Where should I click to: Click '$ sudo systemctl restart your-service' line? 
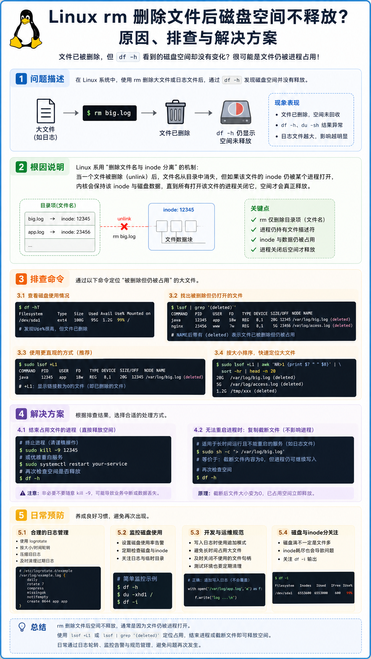[73, 464]
